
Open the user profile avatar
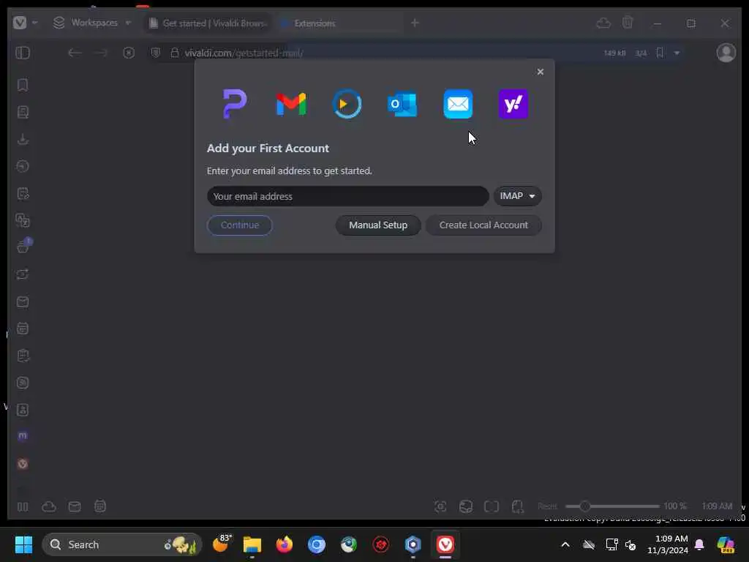(726, 53)
